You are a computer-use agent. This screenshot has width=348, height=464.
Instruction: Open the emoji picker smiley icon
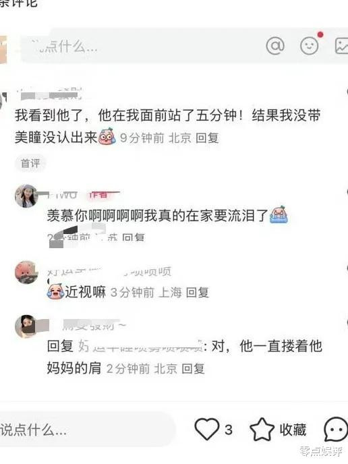click(x=310, y=46)
